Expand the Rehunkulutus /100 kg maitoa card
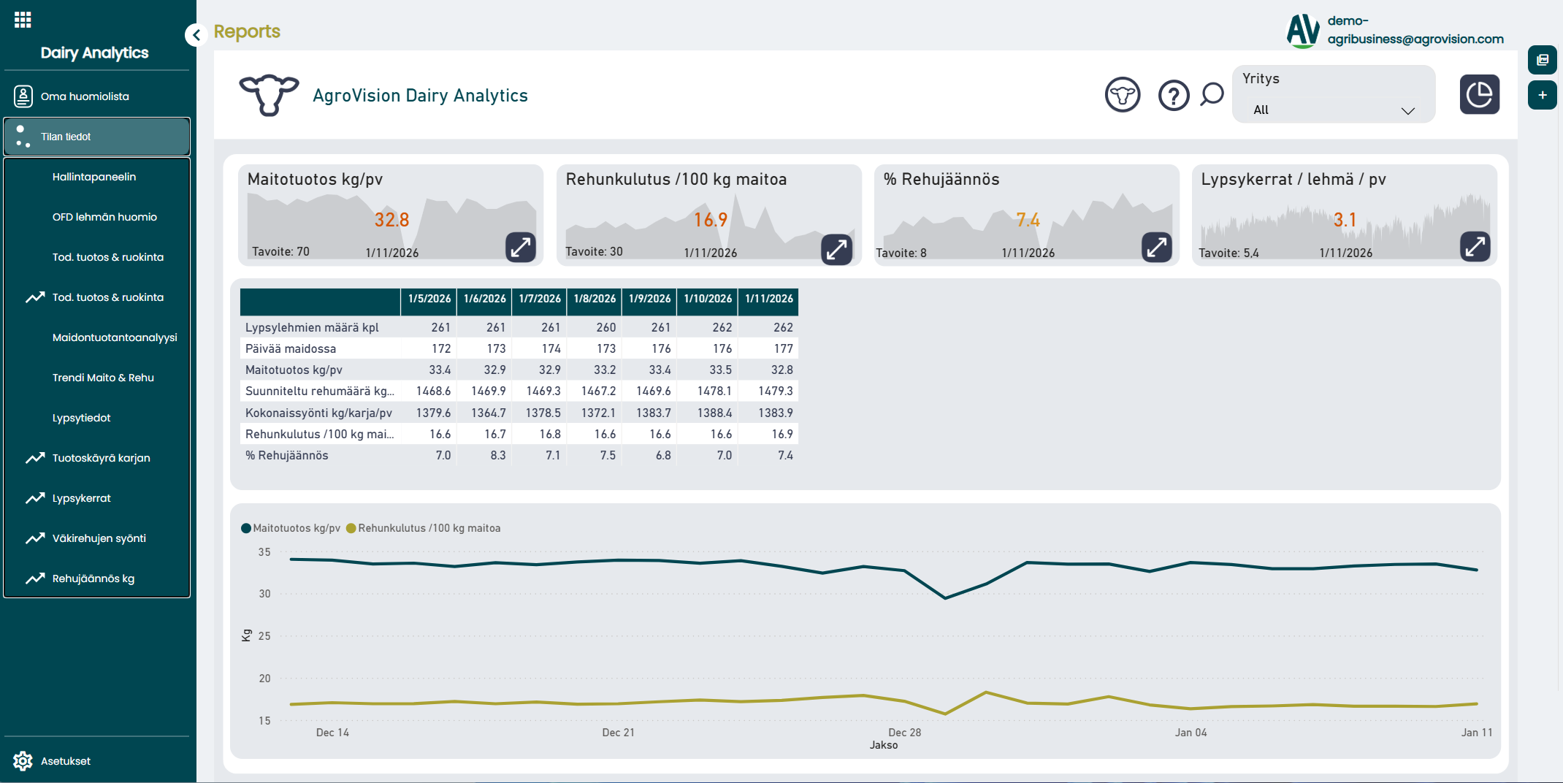 [836, 249]
